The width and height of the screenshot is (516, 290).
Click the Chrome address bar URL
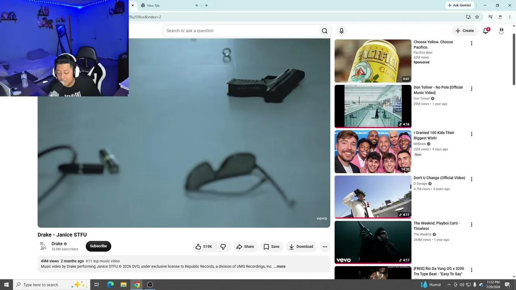point(145,17)
